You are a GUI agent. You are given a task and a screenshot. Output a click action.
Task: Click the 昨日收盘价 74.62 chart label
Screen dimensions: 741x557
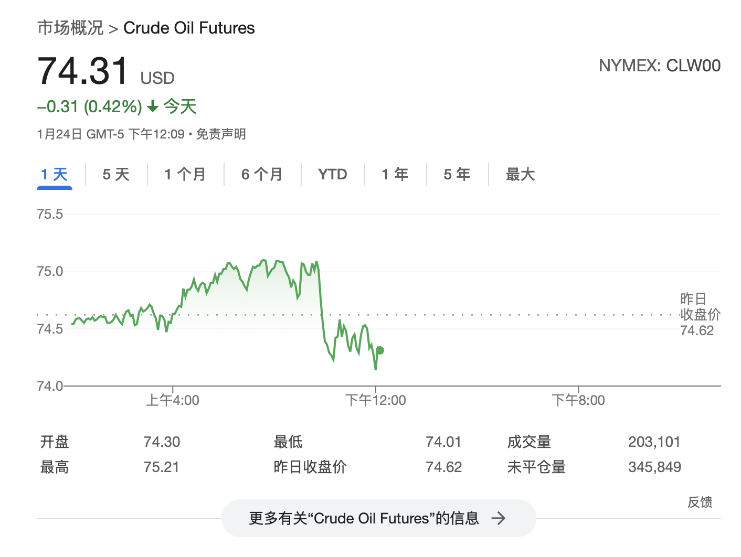700,315
